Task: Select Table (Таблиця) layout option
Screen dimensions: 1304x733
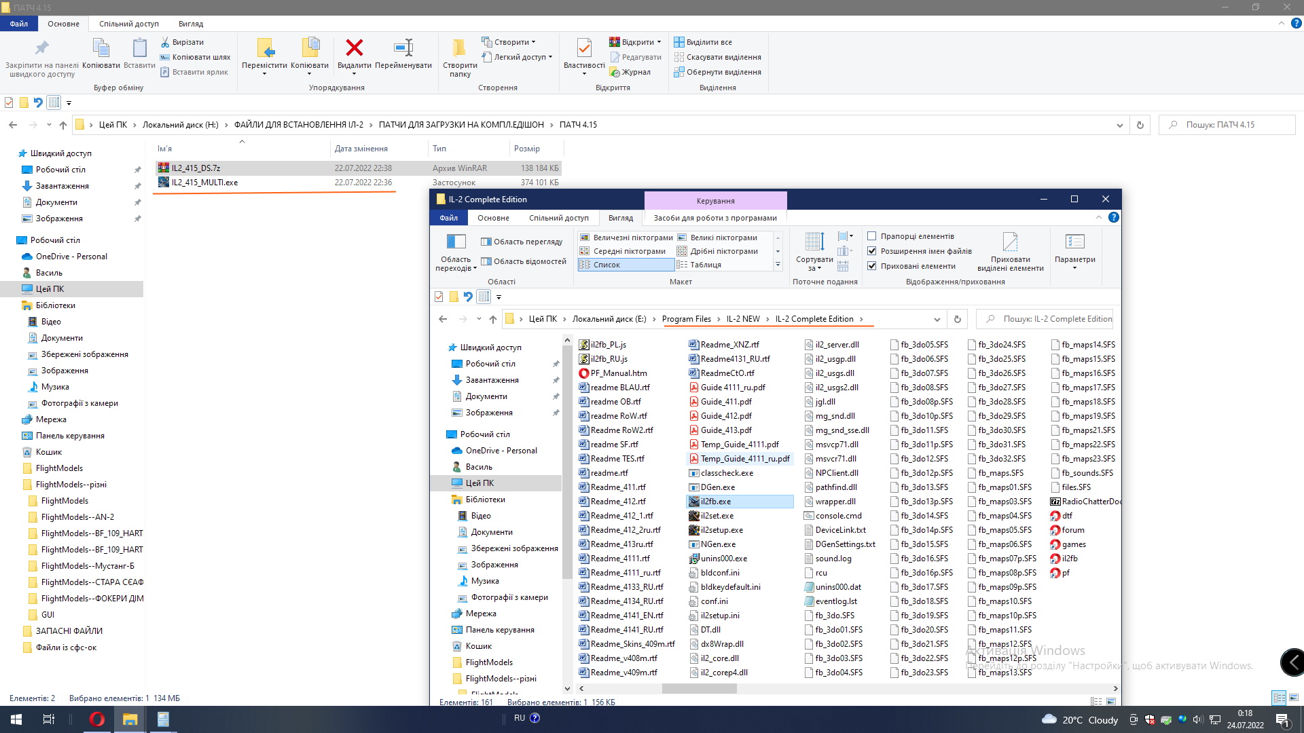Action: click(705, 265)
